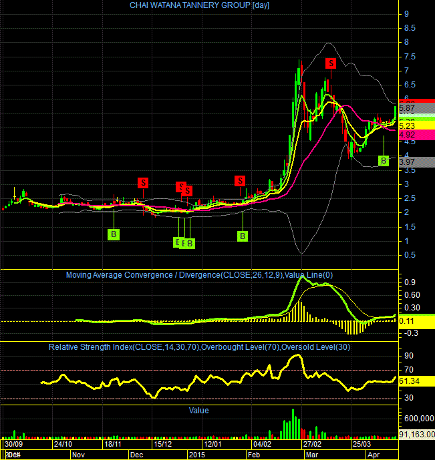Viewport: 435px width, 460px height.
Task: Select the yellow 5.23 moving average label
Action: pyautogui.click(x=417, y=126)
